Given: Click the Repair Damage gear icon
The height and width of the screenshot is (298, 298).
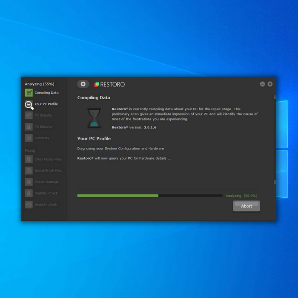Looking at the screenshot, I should tap(29, 182).
